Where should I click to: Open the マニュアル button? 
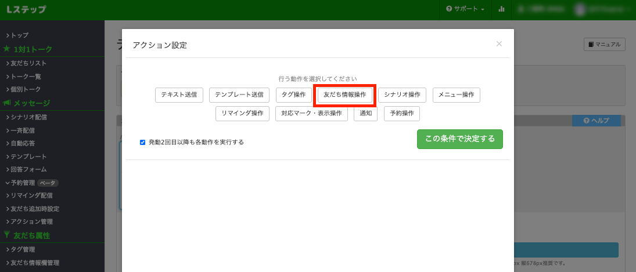pyautogui.click(x=604, y=44)
